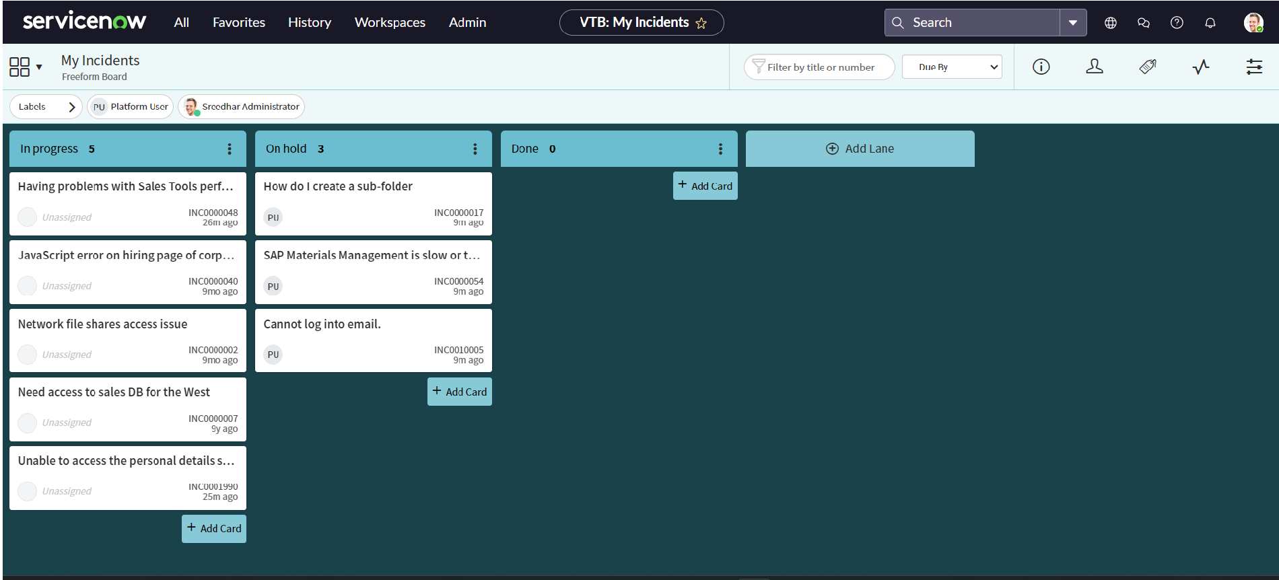The width and height of the screenshot is (1279, 580).
Task: Open the Due By sort dropdown
Action: tap(952, 67)
